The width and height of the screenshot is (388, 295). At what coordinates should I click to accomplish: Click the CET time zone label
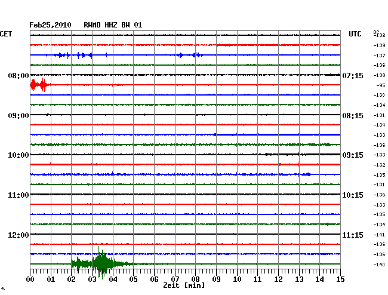6,34
